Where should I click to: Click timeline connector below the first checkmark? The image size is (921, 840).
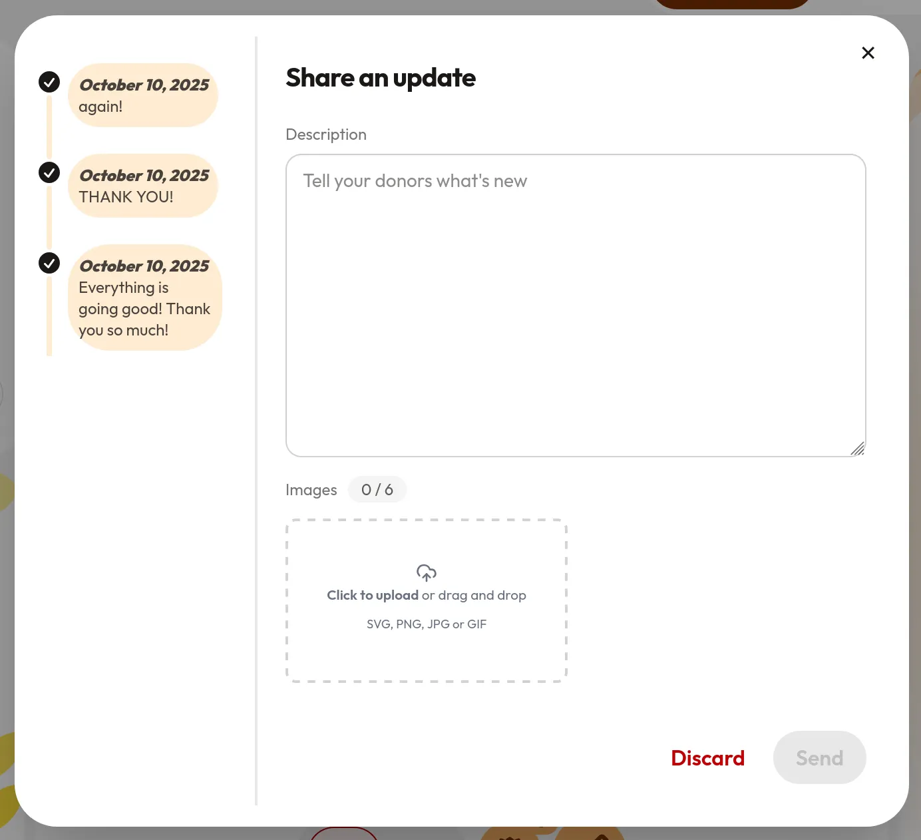49,126
